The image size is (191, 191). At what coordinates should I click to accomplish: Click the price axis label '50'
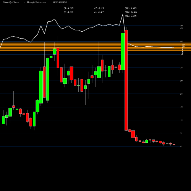coord(181,26)
